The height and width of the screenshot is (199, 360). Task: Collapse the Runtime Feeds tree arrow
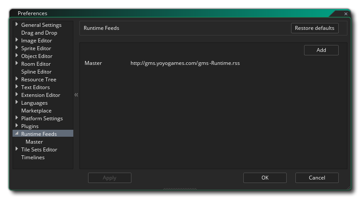tap(16, 134)
